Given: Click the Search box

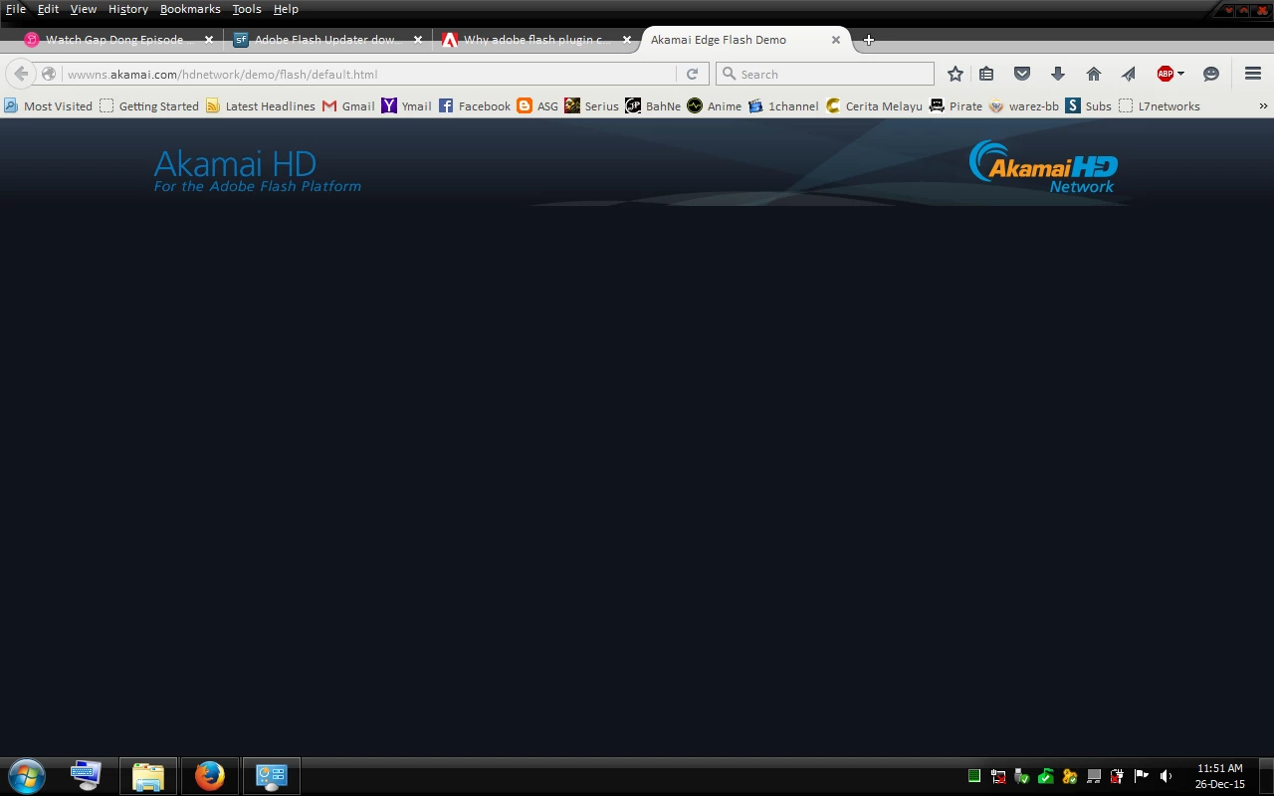Looking at the screenshot, I should [825, 74].
